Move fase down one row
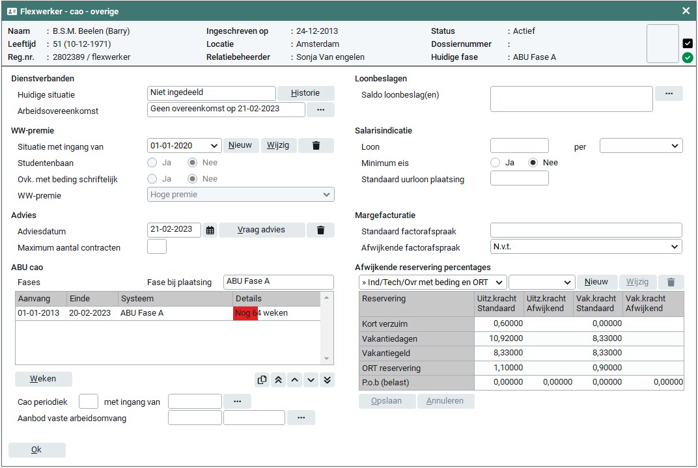 point(311,380)
